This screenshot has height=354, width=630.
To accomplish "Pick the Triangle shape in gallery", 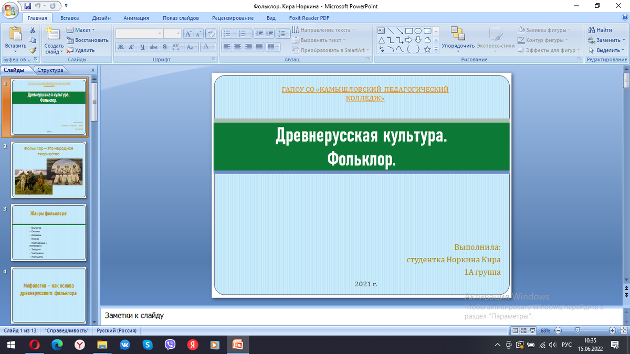I will [382, 40].
